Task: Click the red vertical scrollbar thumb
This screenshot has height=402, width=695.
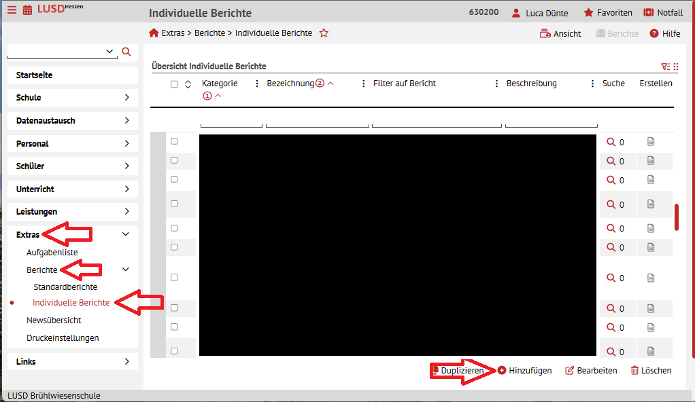Action: tap(677, 217)
